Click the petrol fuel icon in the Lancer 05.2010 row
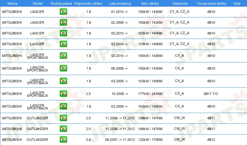This screenshot has height=145, width=247. pyautogui.click(x=63, y=33)
